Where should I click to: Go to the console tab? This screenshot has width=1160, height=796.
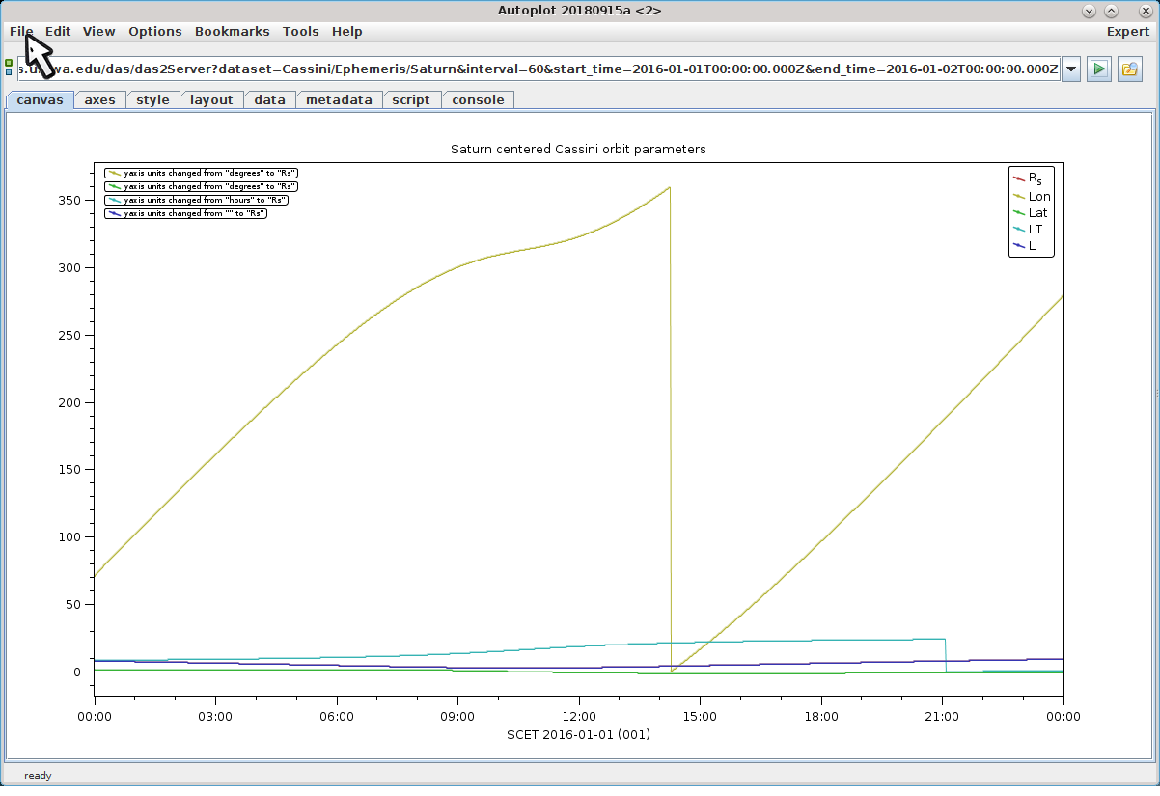(x=478, y=99)
